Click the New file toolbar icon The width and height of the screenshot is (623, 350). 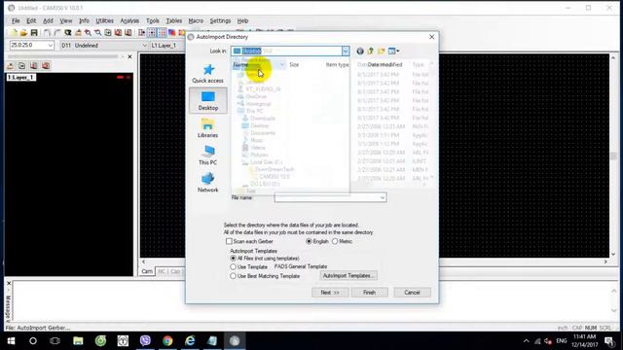pyautogui.click(x=14, y=32)
